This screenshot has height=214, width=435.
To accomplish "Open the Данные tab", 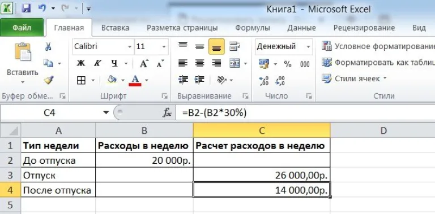I will [x=301, y=28].
